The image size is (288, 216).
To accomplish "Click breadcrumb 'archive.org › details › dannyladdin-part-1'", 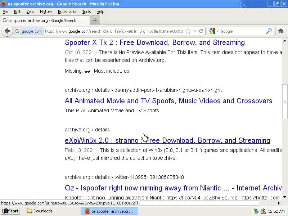I will tap(143, 90).
